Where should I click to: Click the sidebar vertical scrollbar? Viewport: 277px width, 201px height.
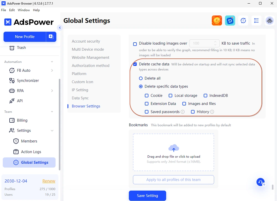[60, 125]
